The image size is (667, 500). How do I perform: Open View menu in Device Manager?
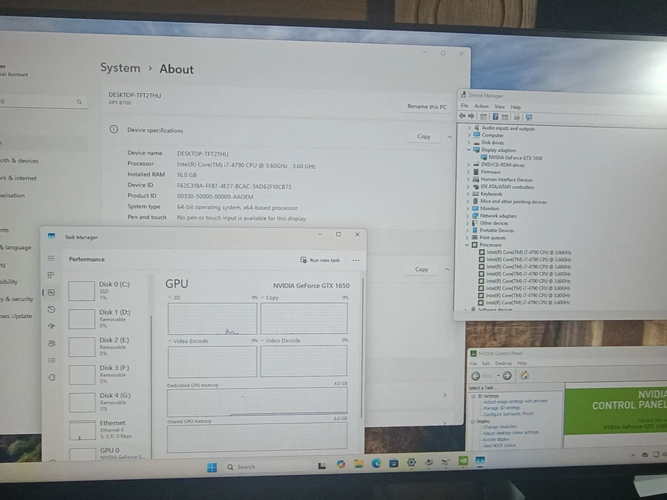(500, 107)
